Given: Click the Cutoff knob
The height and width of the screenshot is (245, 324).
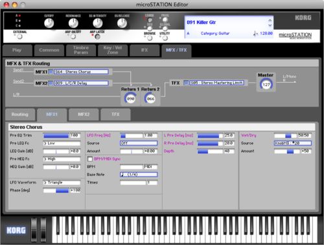Looking at the screenshot, I should (49, 23).
